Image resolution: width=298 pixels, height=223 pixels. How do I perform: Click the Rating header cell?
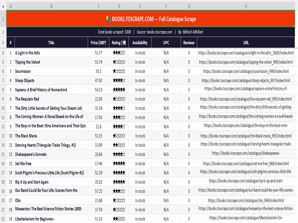pyautogui.click(x=119, y=43)
